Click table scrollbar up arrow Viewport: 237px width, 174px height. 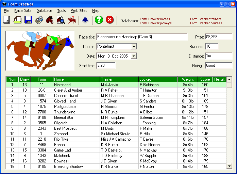[x=229, y=79]
